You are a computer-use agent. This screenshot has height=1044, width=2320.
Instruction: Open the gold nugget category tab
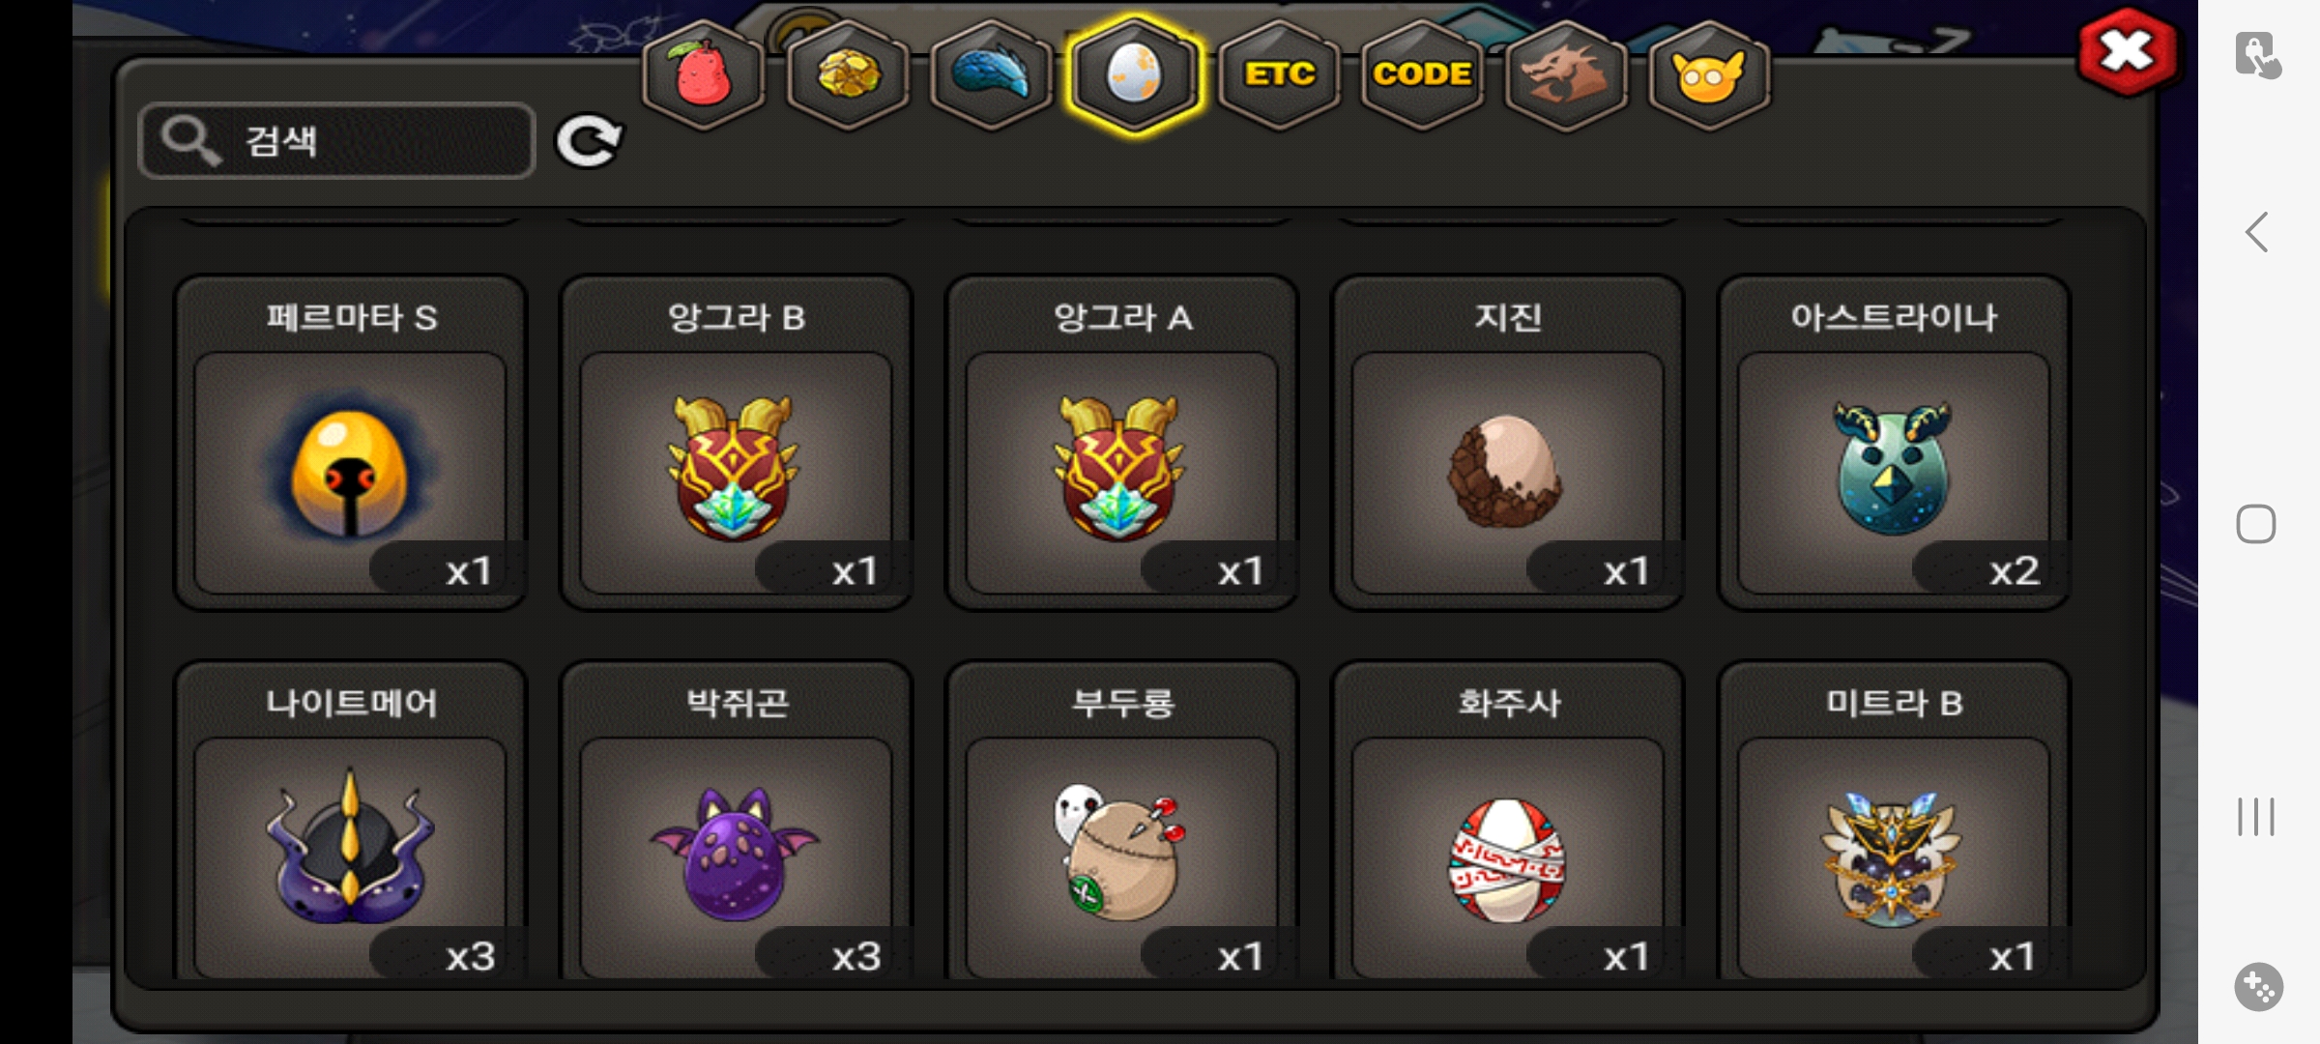(x=848, y=74)
